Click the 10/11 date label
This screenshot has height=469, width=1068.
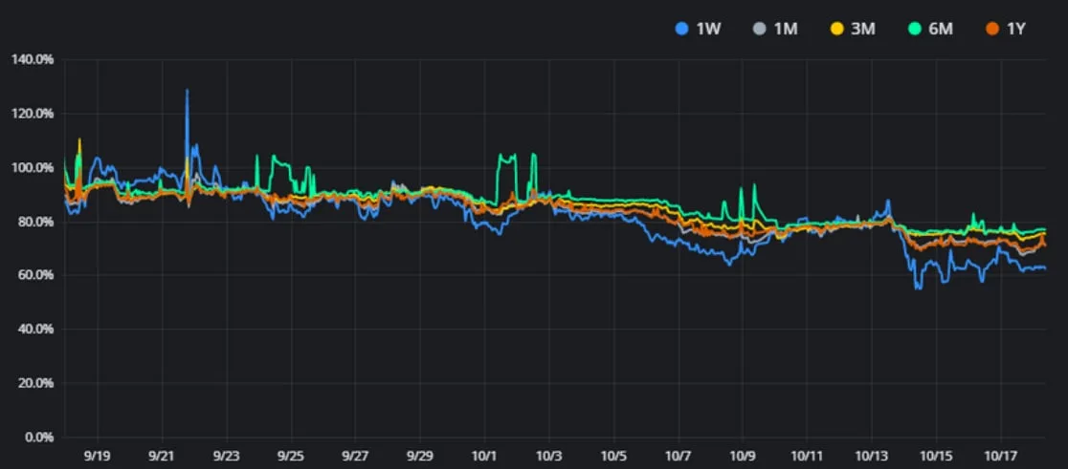[x=807, y=455]
